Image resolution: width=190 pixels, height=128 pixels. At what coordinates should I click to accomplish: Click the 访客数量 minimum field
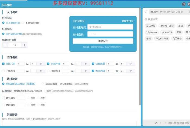pos(110,64)
